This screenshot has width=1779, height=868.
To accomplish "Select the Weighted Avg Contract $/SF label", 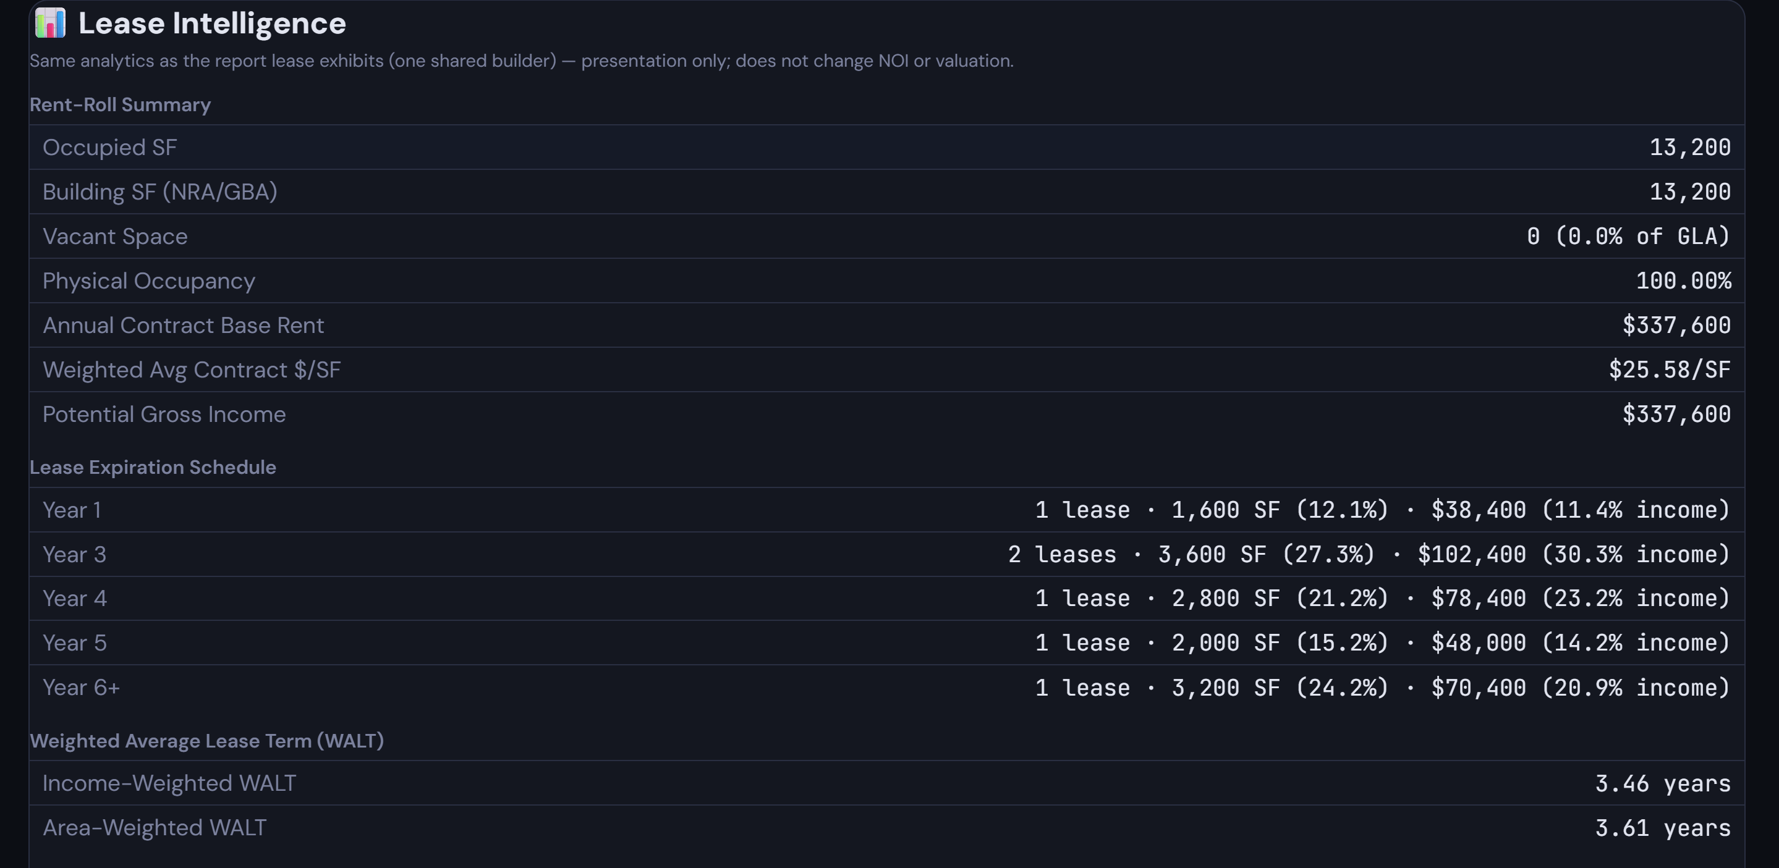I will (x=192, y=370).
